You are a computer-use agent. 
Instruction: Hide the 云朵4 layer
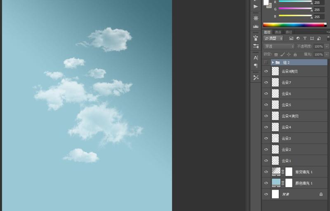pos(266,127)
